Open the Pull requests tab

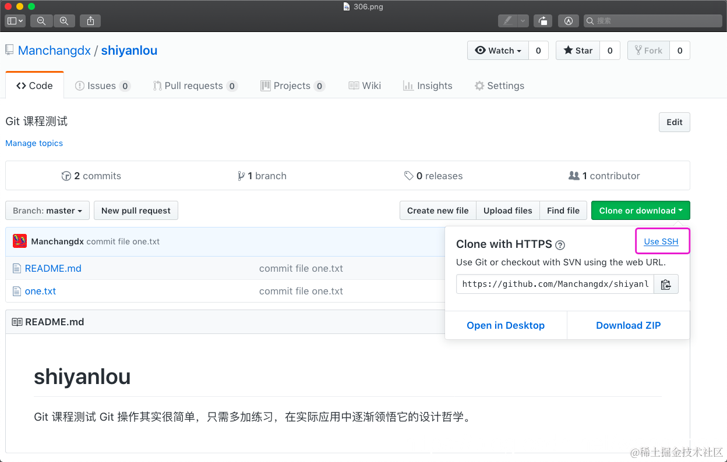point(195,86)
